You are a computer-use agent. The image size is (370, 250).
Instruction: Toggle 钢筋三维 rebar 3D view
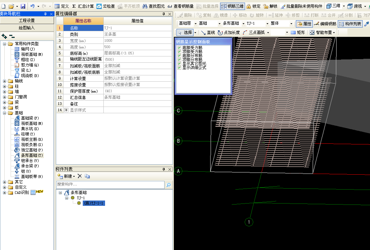coord(232,6)
